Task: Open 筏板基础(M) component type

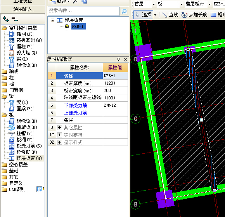Action: 25,40
